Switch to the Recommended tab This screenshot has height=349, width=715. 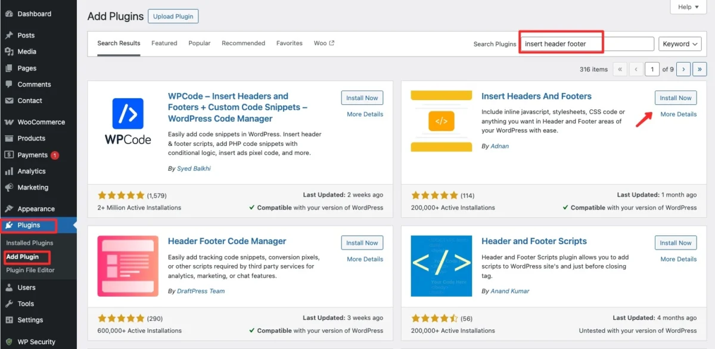(x=243, y=43)
